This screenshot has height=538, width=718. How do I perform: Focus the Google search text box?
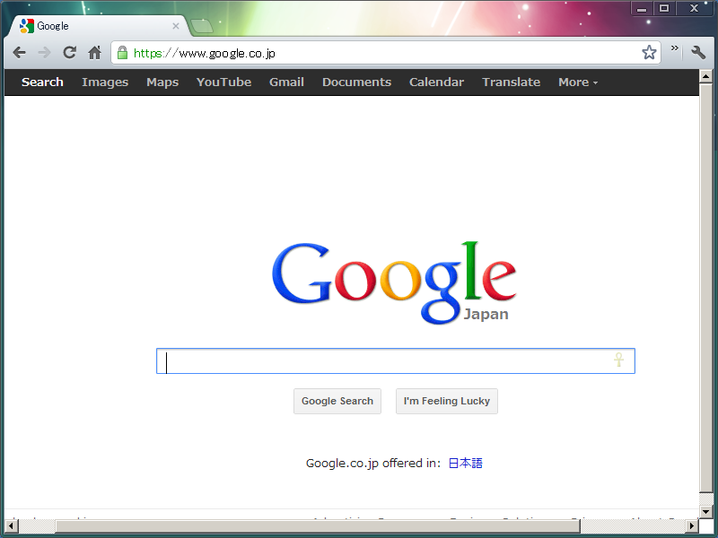[x=396, y=361]
